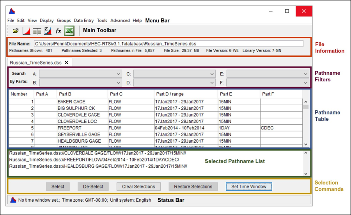This screenshot has width=351, height=215.
Task: Click selected HEALDSBURG GAGE pathname entry
Action: click(98, 166)
